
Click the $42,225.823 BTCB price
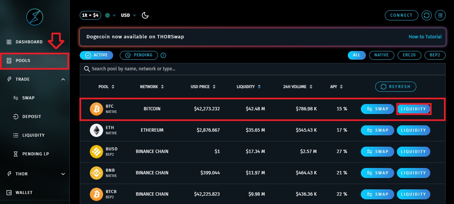pyautogui.click(x=207, y=194)
